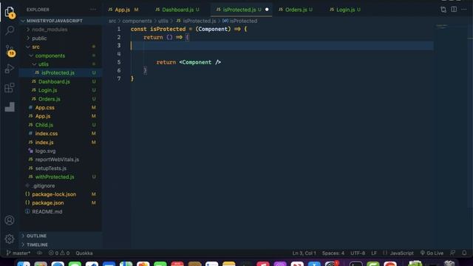
Task: Expand the public folder
Action: pyautogui.click(x=39, y=38)
